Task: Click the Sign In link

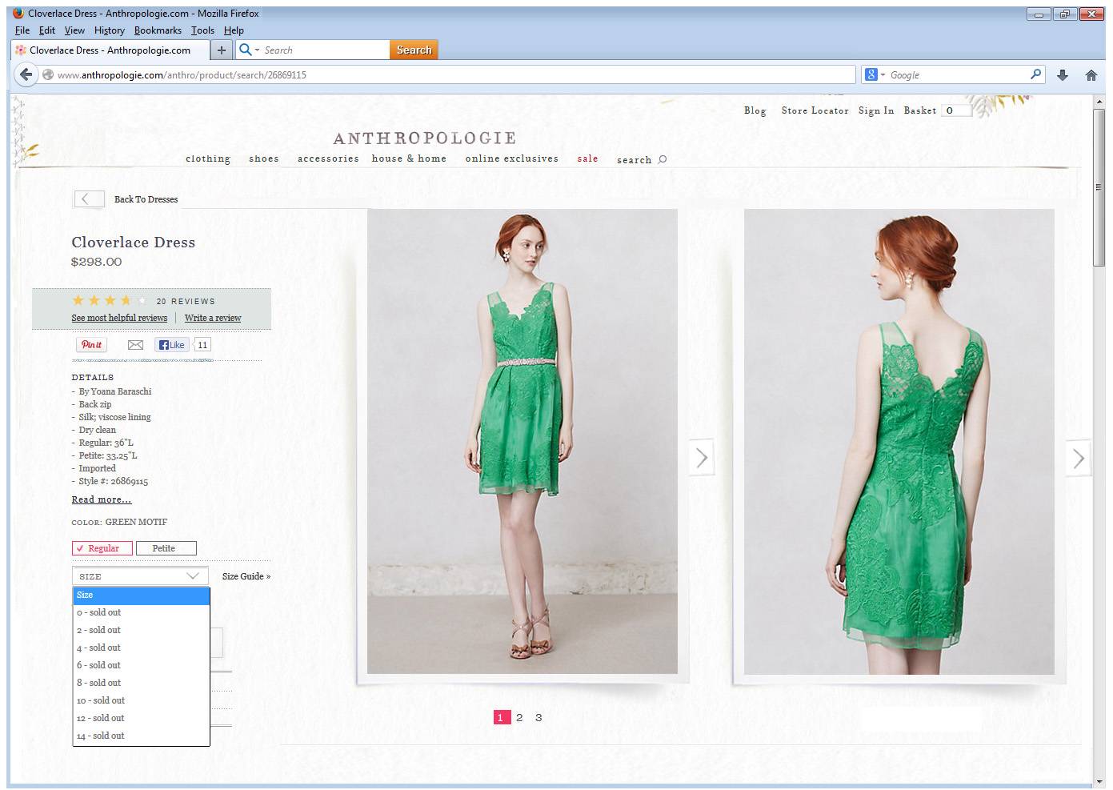Action: tap(876, 110)
